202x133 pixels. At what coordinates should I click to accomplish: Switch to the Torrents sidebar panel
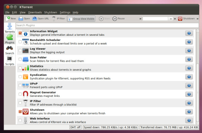(10, 28)
